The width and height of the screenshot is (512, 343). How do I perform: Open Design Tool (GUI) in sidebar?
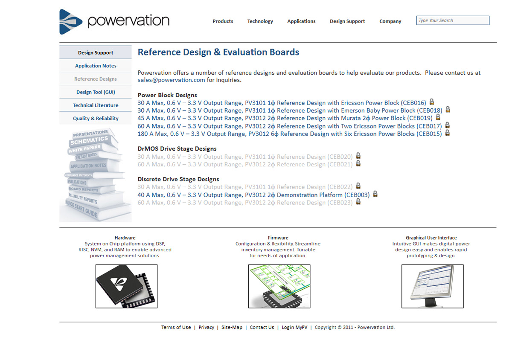(x=96, y=92)
